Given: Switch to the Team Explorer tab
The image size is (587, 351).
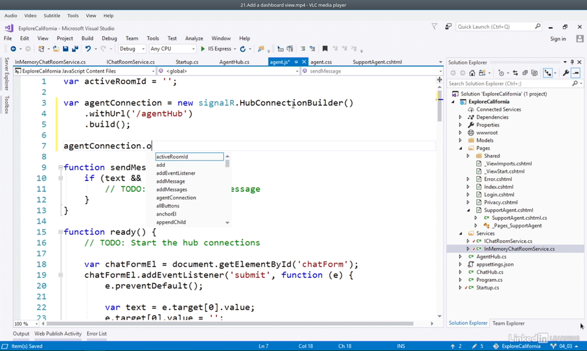Looking at the screenshot, I should tap(508, 323).
